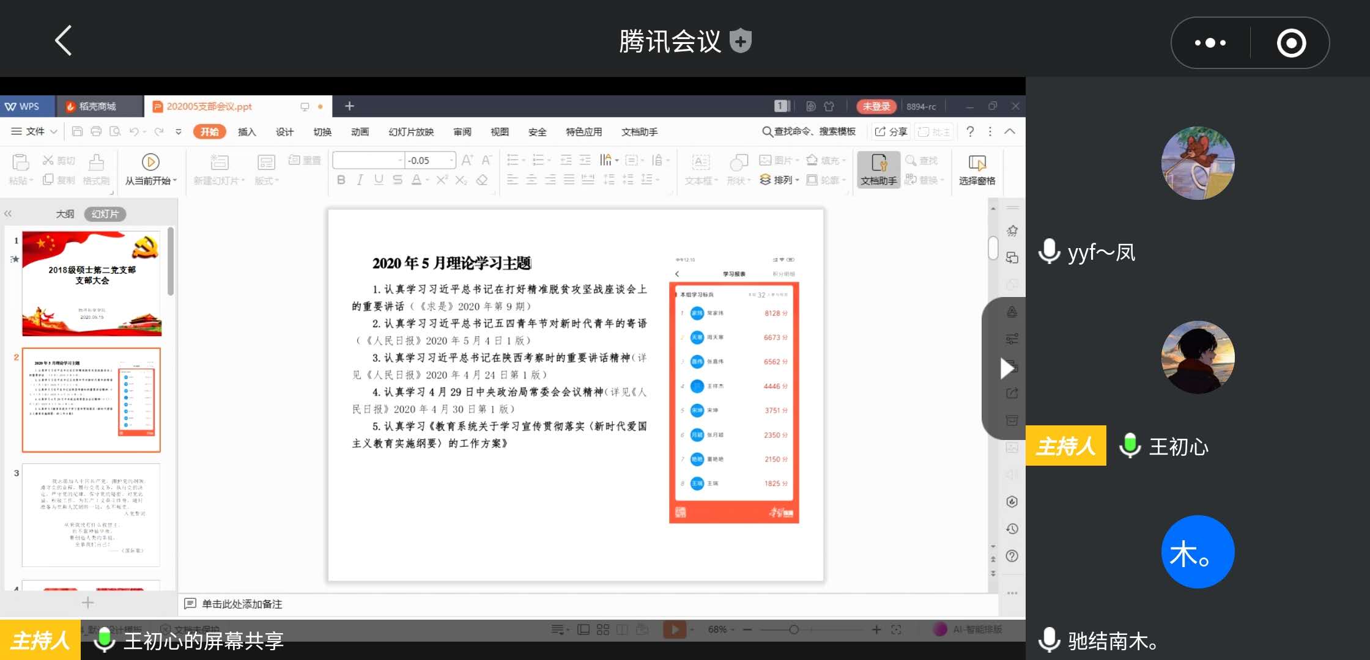Screen dimensions: 1370x660
Task: Go back using the Tencent Meeting back arrow
Action: tap(64, 41)
